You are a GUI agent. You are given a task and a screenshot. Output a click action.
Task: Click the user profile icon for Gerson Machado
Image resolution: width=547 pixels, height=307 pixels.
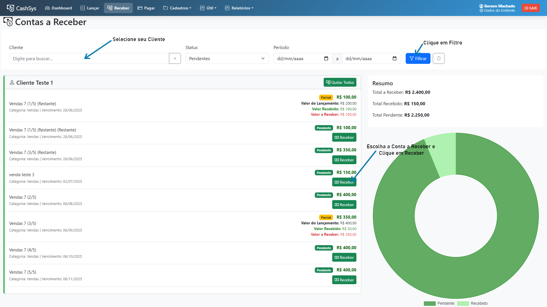click(481, 6)
